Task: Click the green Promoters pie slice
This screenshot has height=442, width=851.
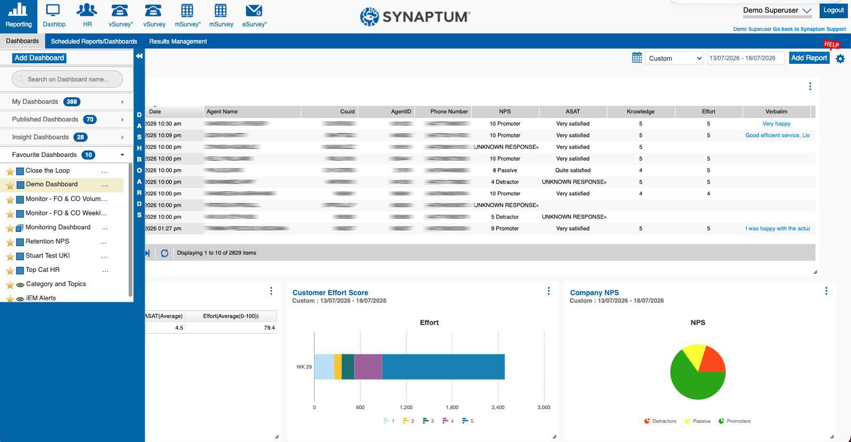Action: (694, 381)
